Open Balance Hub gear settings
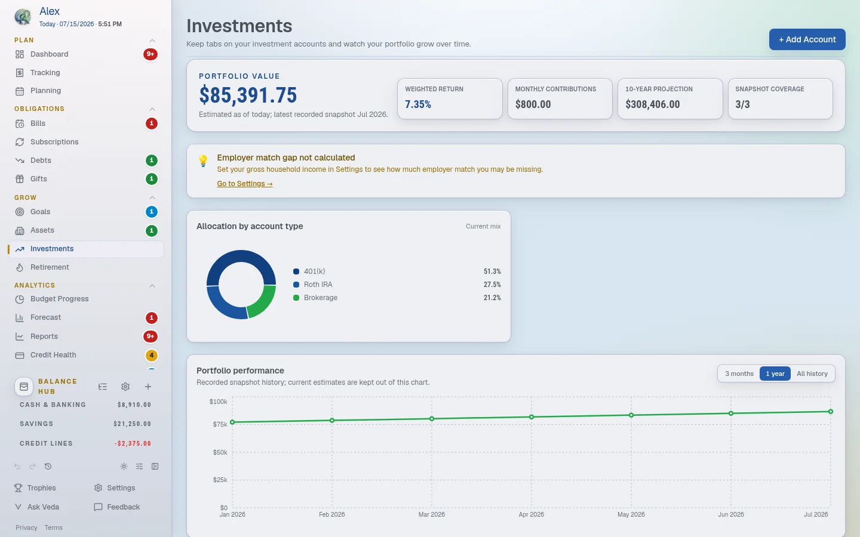Image resolution: width=860 pixels, height=537 pixels. 125,387
